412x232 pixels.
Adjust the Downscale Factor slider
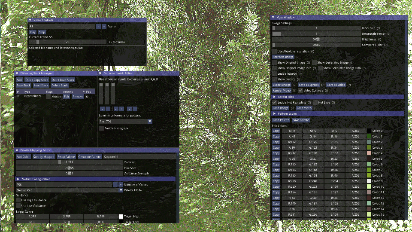pos(316,34)
